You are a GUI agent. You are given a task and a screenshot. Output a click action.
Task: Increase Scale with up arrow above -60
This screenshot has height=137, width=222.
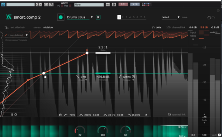[x=204, y=114]
